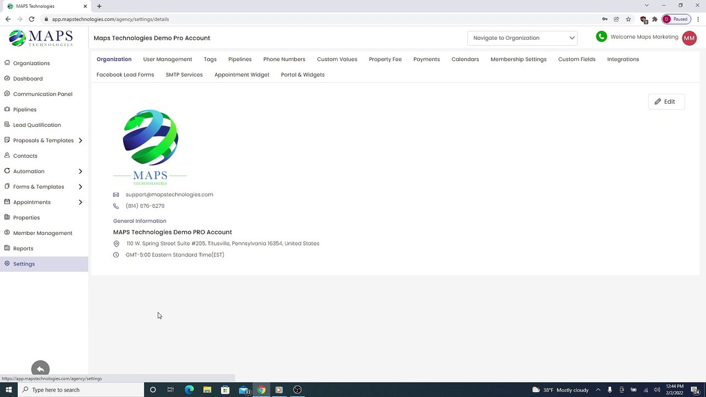Open a new browser tab
Viewport: 706px width, 397px height.
pos(99,6)
